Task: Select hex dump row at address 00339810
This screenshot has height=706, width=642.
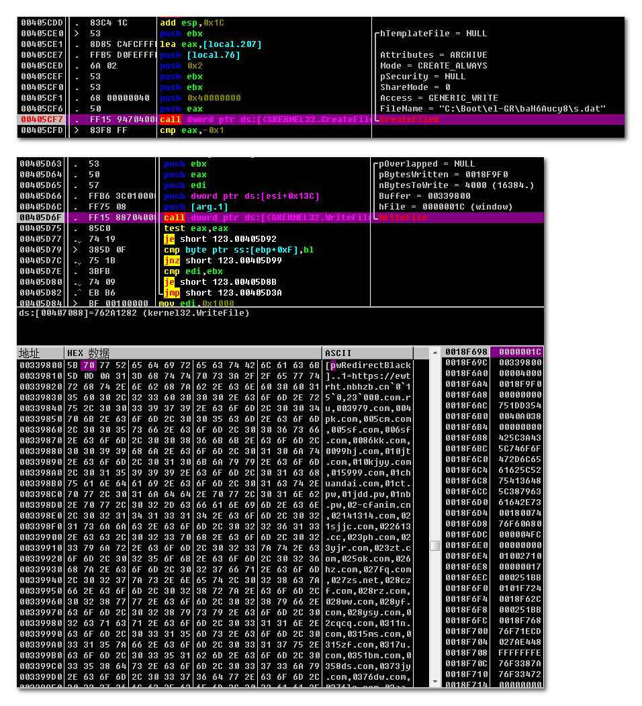Action: coord(215,376)
